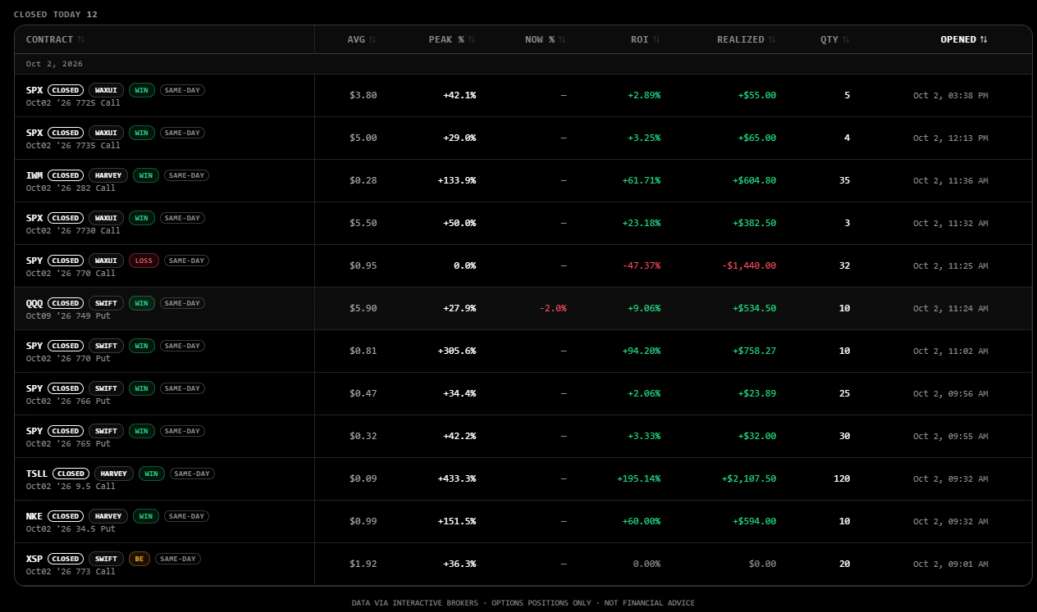Screen dimensions: 1037x612
Task: Sort table by CONTRACT column header
Action: 55,39
